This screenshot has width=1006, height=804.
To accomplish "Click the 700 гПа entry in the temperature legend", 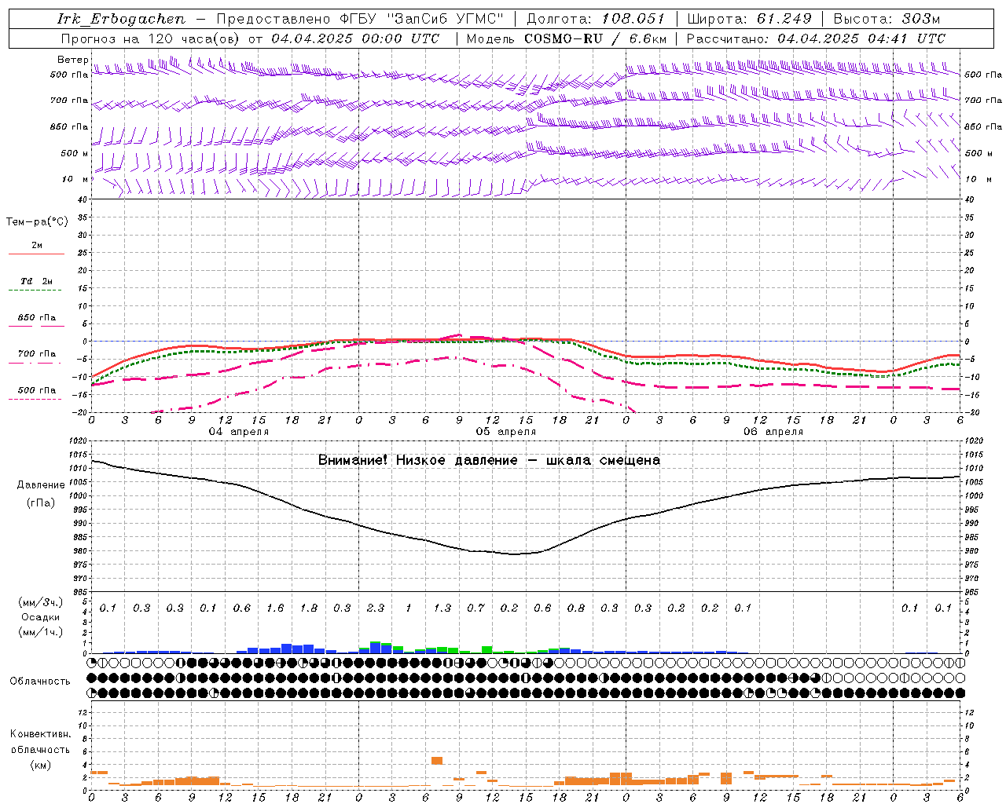I will coord(36,354).
